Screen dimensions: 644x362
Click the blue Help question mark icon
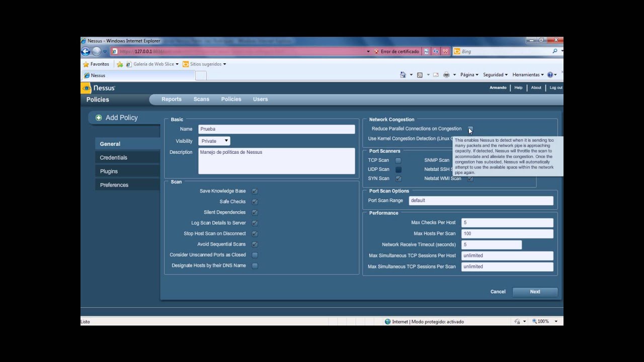[x=550, y=75]
